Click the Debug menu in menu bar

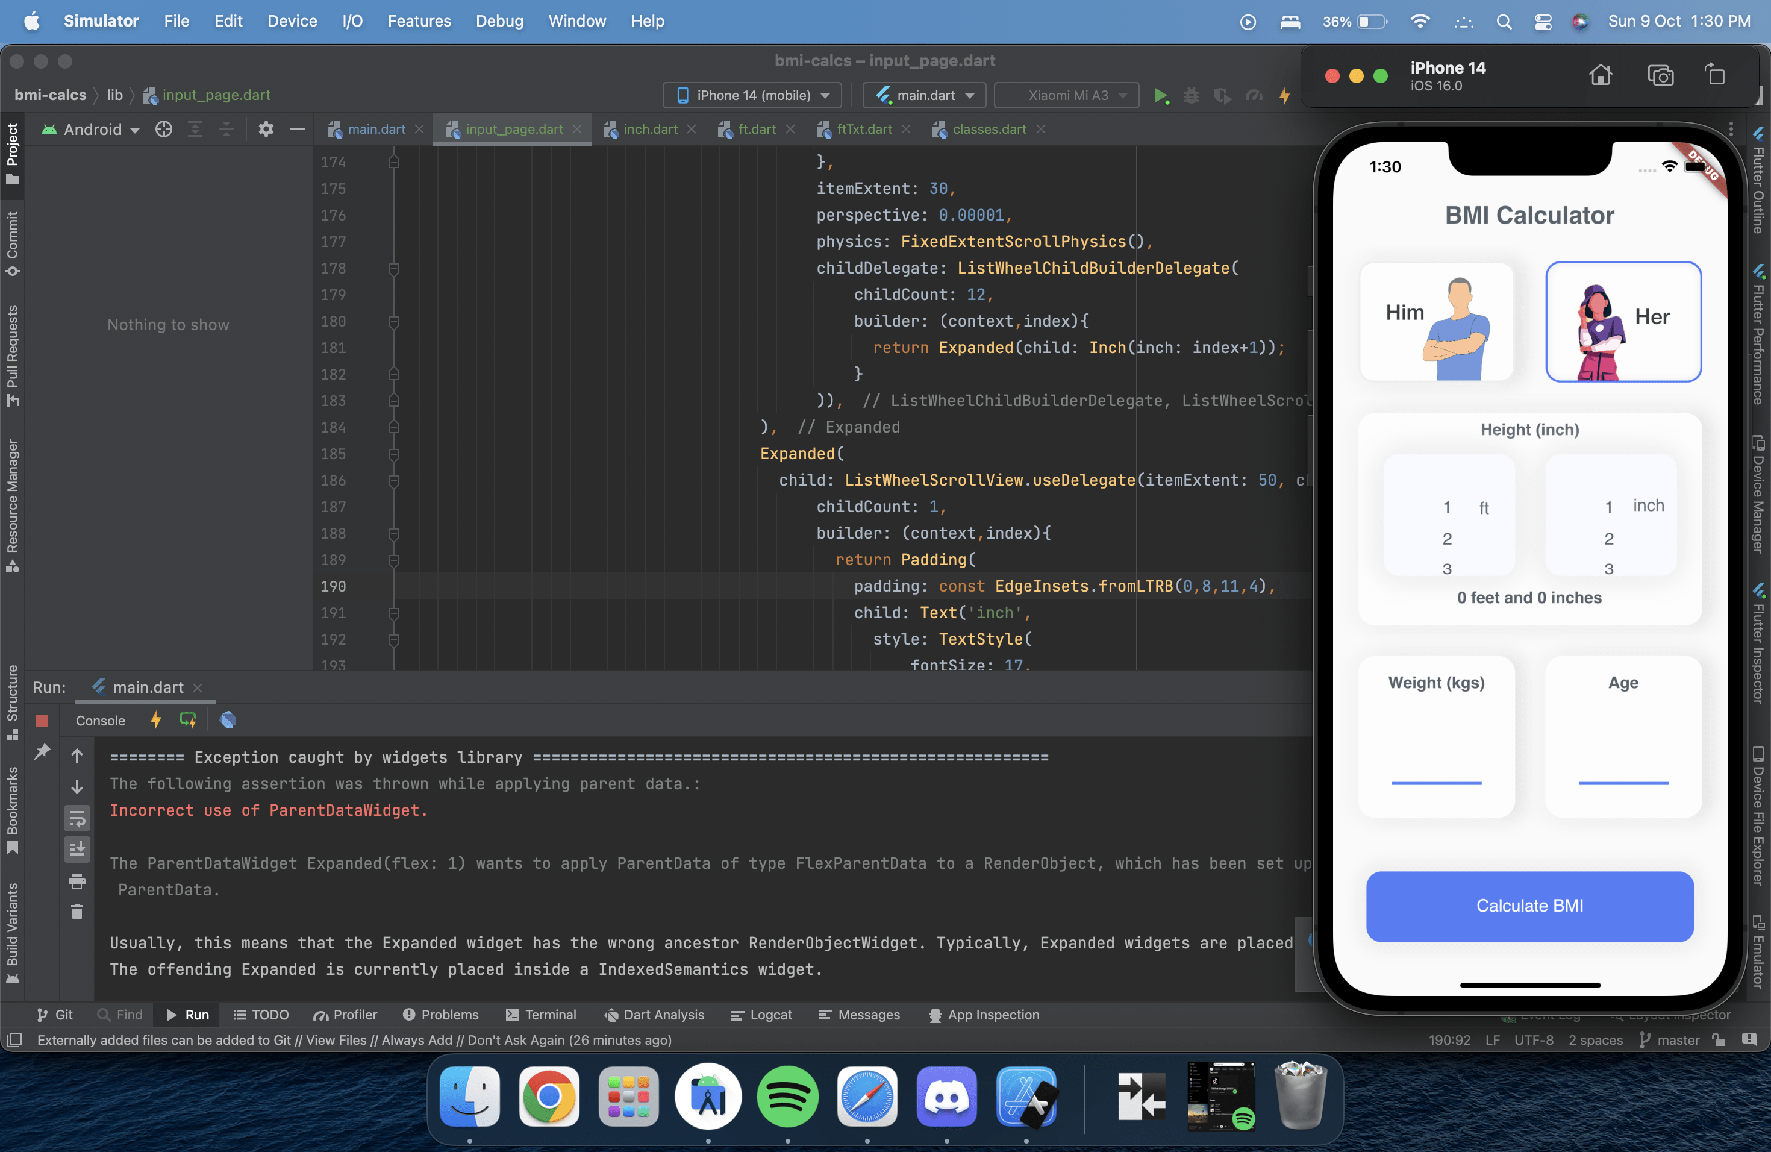[x=497, y=20]
